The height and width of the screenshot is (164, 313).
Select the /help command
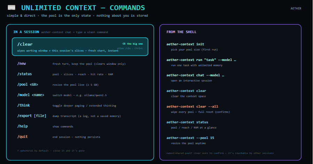[23, 126]
